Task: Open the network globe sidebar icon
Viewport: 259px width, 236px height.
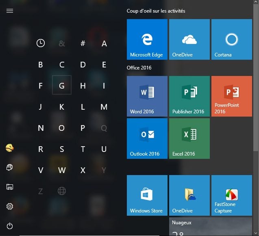Action: pos(10,167)
